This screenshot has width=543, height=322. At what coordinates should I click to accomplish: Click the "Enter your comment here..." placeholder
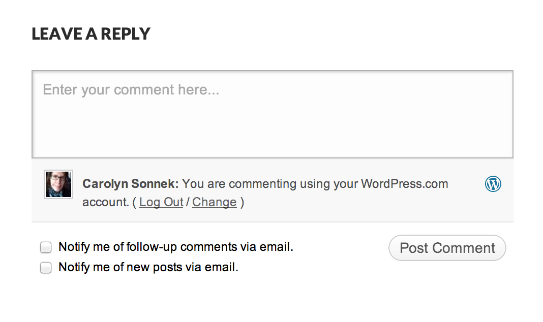pos(131,90)
